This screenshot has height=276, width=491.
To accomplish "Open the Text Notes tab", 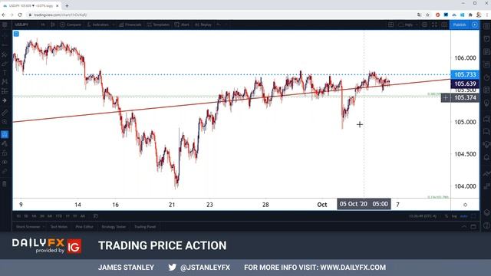I will point(59,227).
